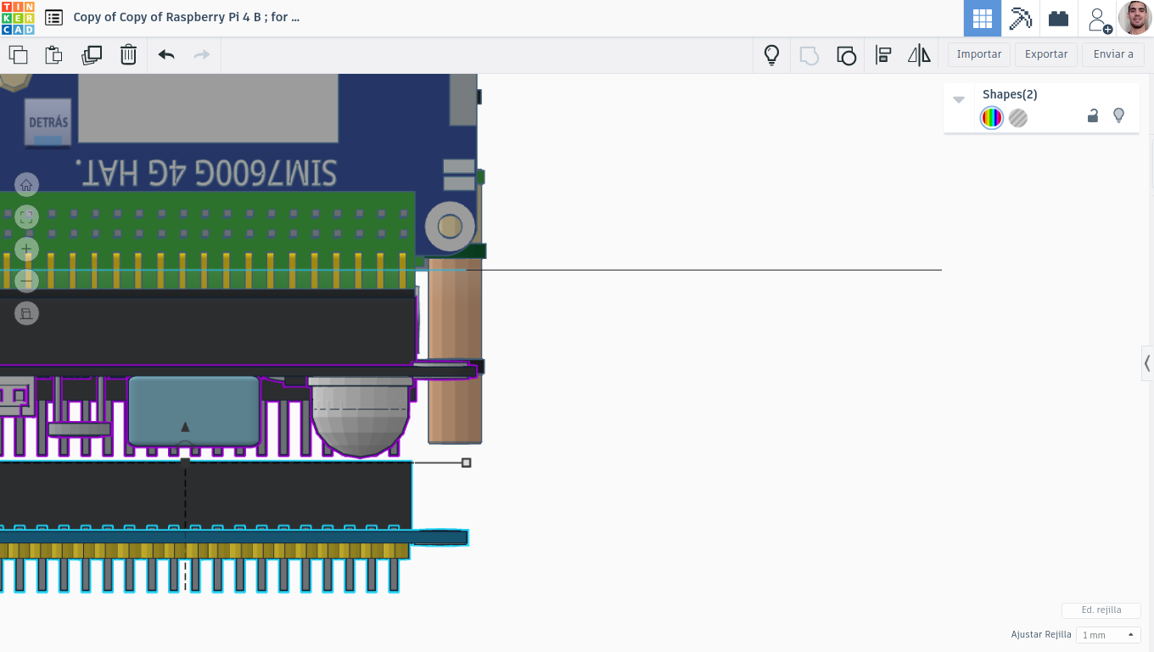Redo the last undone action
Screen dimensions: 1154x652
202,55
